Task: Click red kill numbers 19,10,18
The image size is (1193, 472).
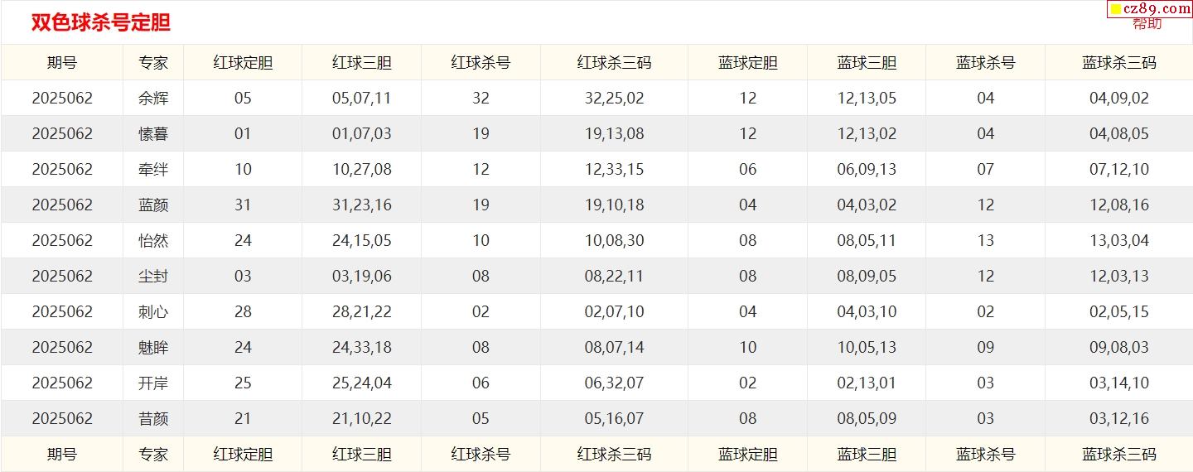Action: (x=614, y=205)
